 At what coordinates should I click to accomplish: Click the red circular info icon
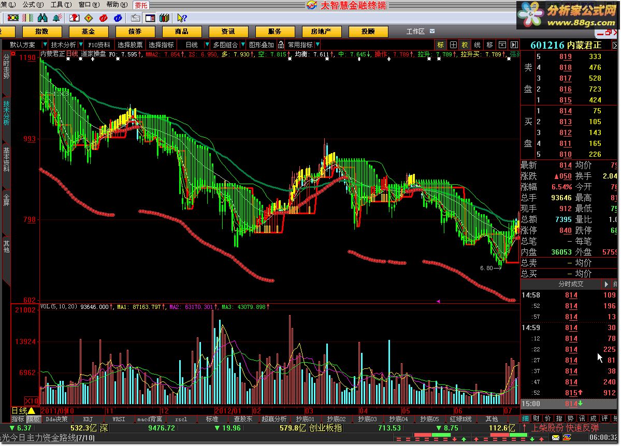[104, 18]
